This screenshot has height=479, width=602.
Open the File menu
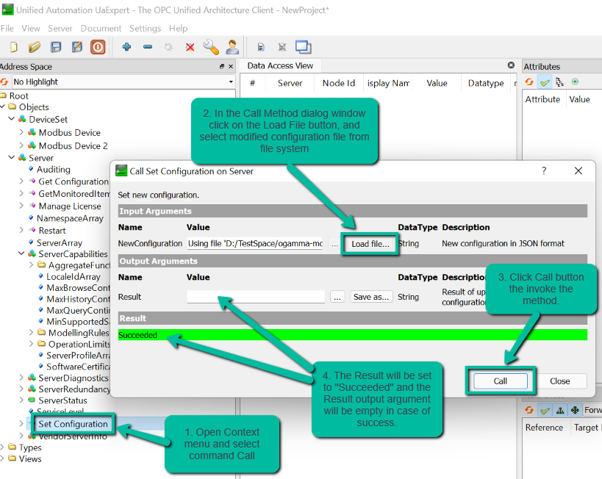click(7, 29)
